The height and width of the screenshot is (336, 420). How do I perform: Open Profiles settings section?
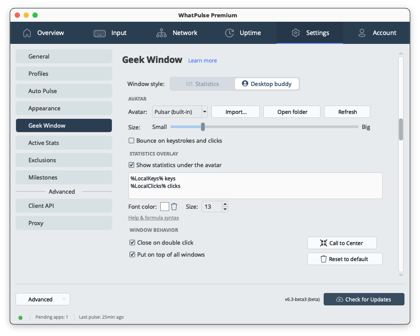64,74
